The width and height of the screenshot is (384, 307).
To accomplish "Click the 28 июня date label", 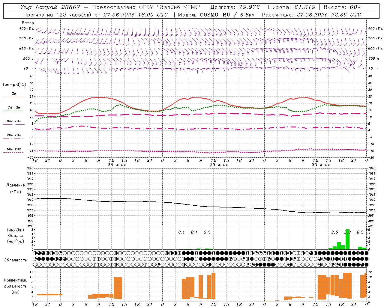I will point(116,165).
